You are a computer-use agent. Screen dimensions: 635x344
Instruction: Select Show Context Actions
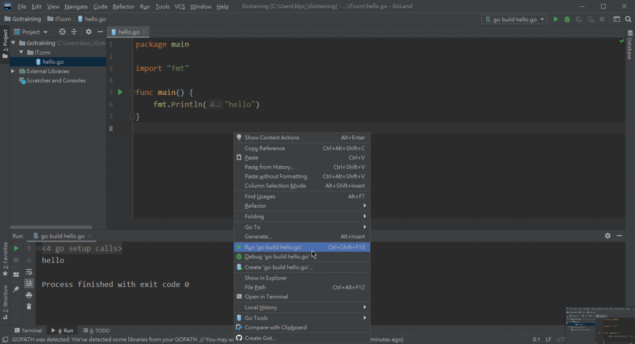tap(302, 137)
